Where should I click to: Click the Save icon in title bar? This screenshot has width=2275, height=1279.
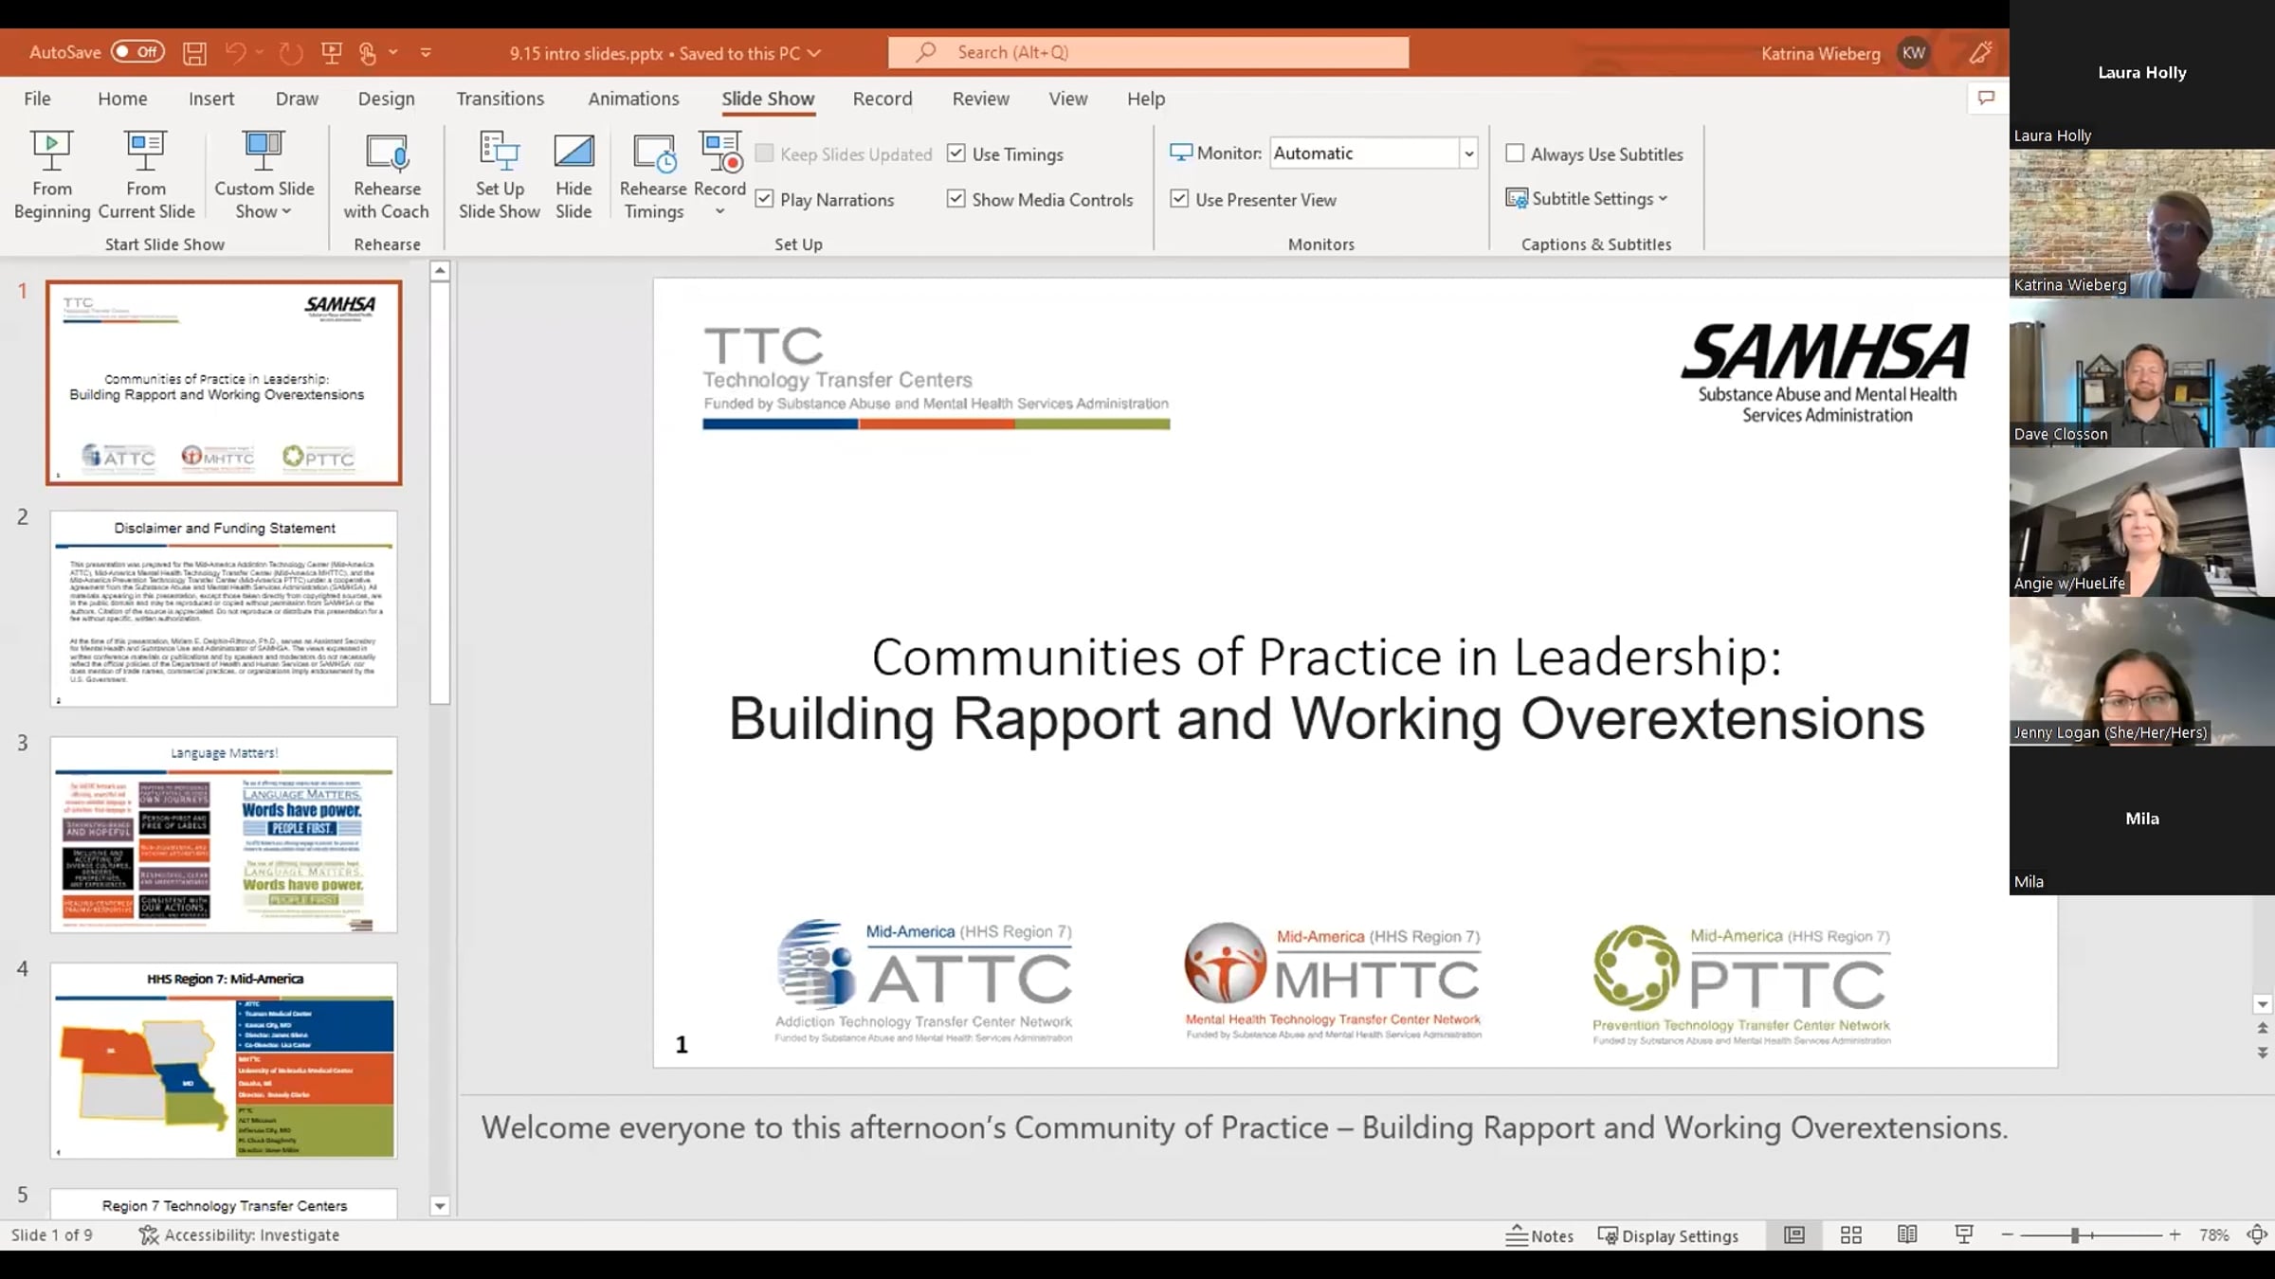[x=194, y=53]
